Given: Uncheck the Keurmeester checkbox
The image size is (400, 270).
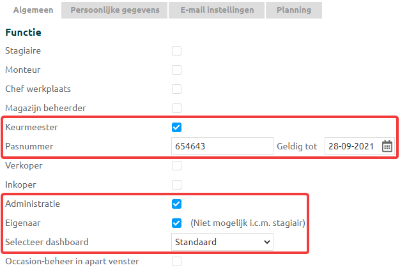Looking at the screenshot, I should click(177, 127).
